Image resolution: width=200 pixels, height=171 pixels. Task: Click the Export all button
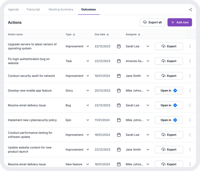[x=152, y=22]
